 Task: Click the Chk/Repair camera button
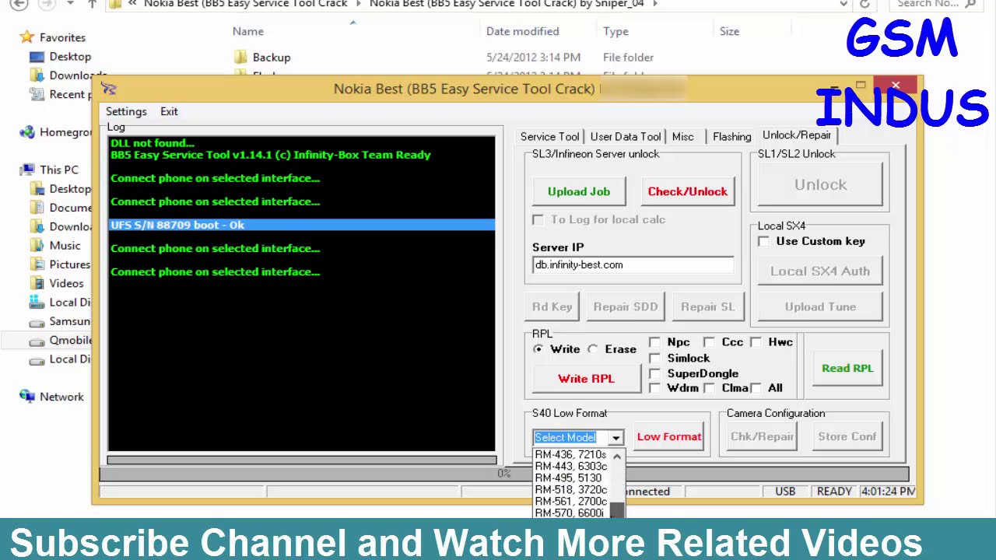click(x=762, y=436)
